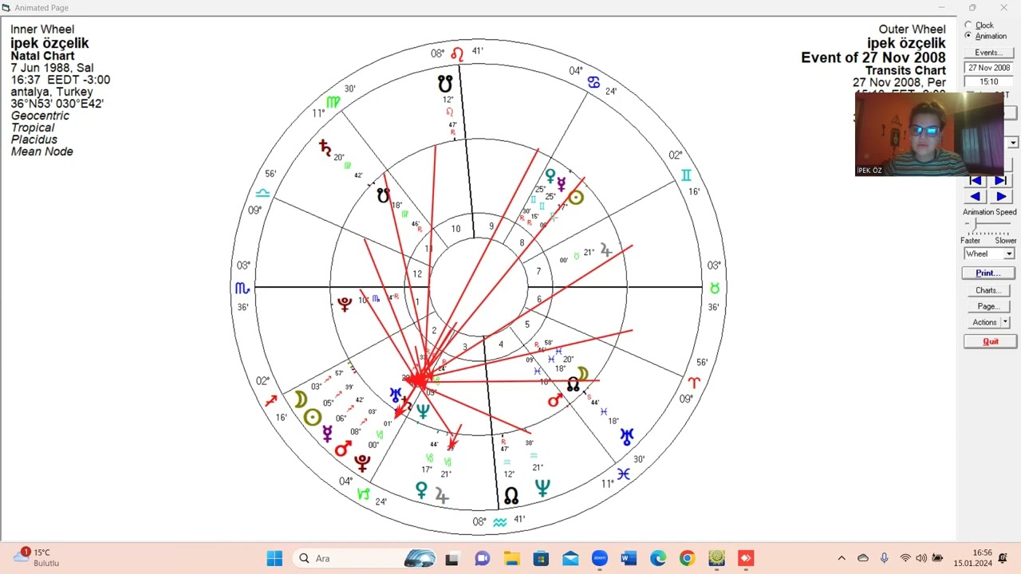Click the taskbar Ara search box

pos(364,558)
